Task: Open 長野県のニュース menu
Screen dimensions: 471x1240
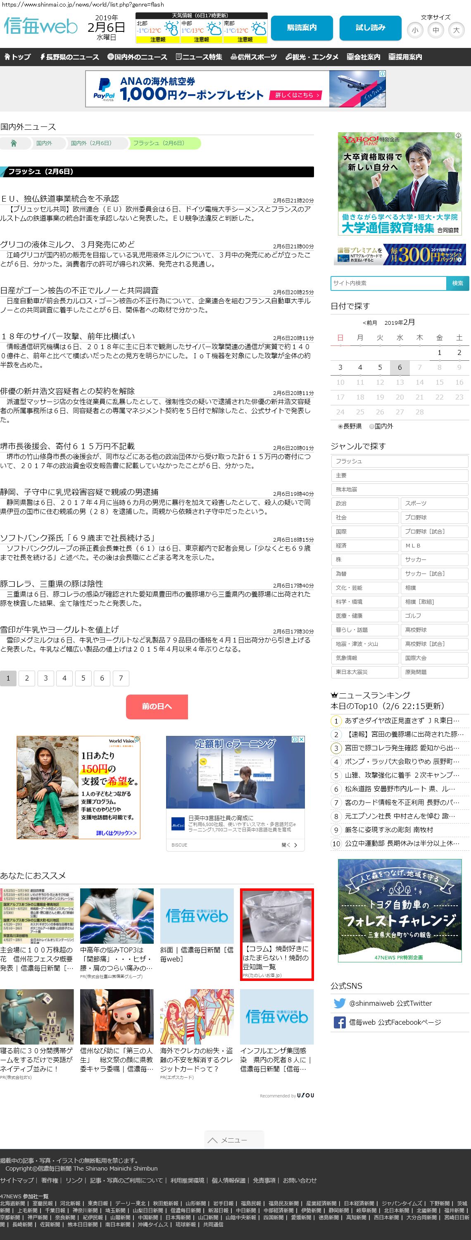Action: click(69, 57)
